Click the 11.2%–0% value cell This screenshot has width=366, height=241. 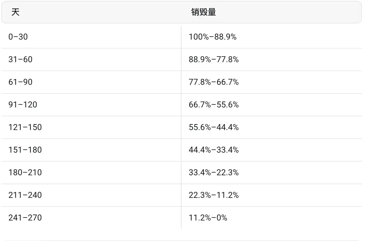[208, 218]
